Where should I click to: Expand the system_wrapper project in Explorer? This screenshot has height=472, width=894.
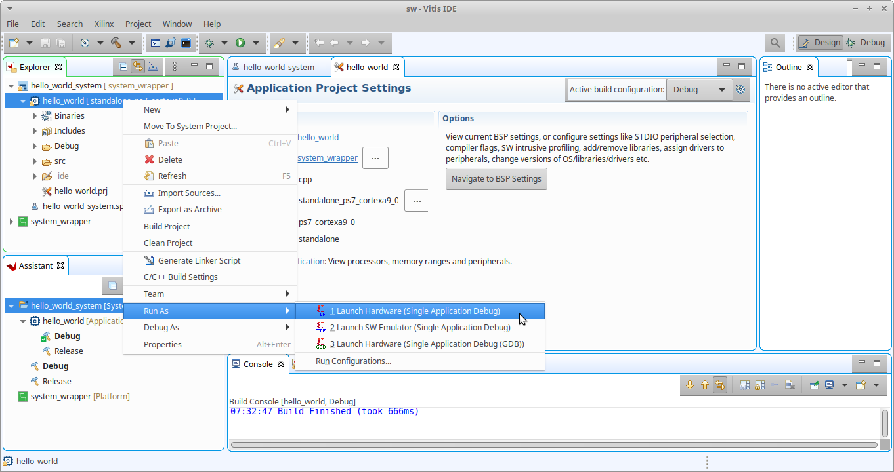(11, 222)
